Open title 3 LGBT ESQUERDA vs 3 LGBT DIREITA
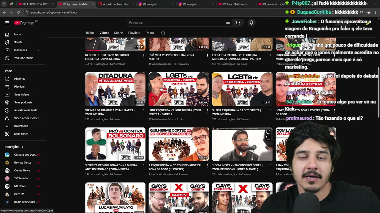 (237, 112)
